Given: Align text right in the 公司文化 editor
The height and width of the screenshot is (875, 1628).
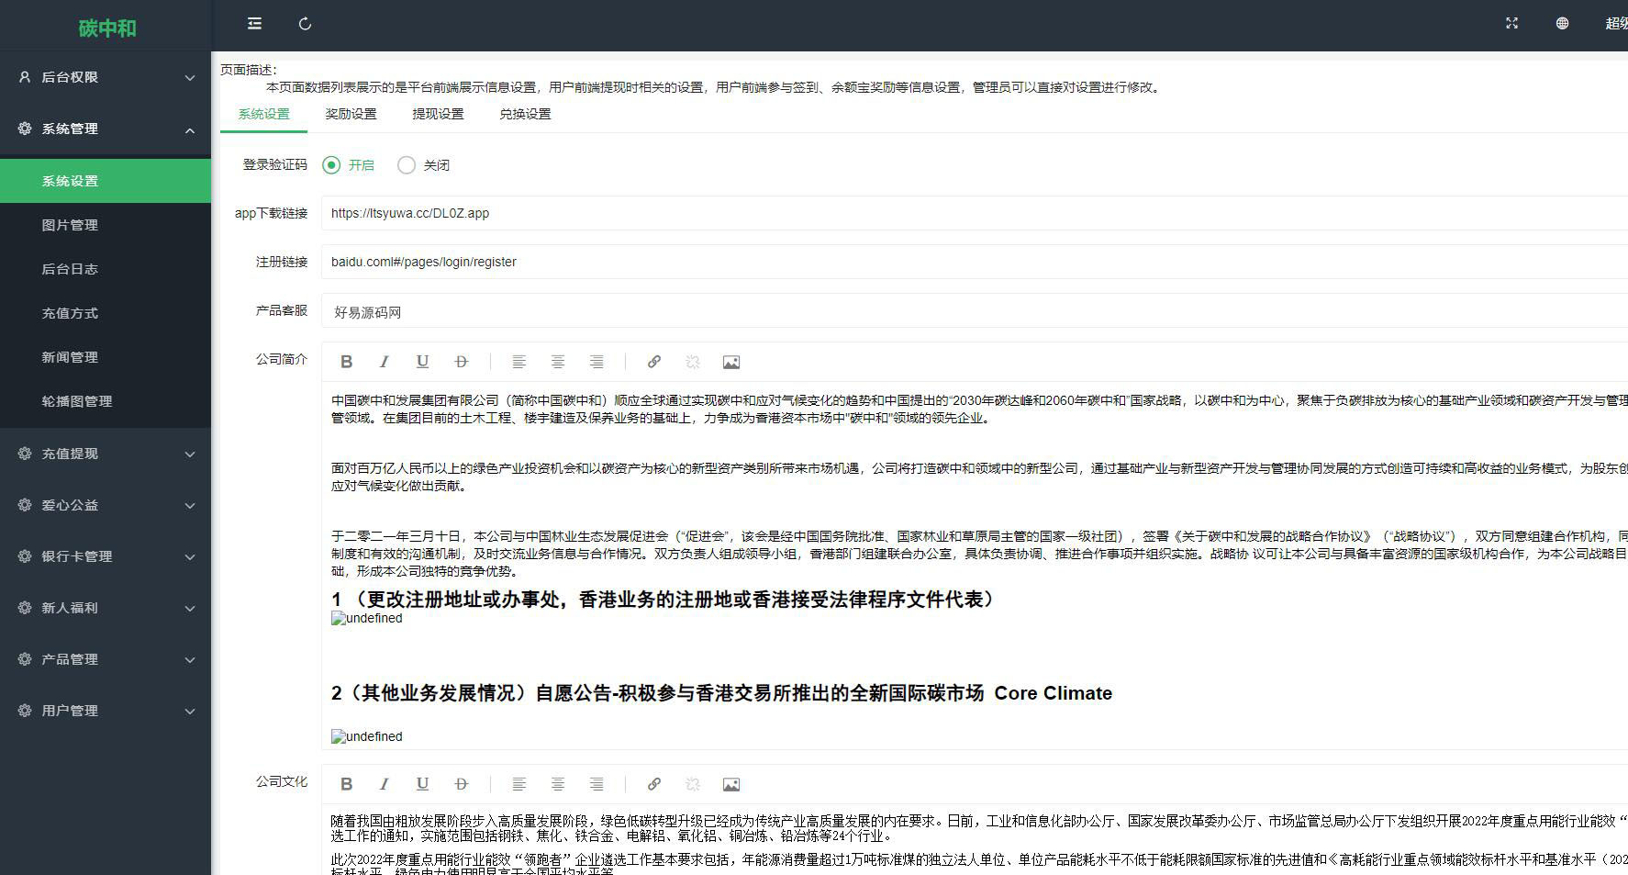Looking at the screenshot, I should pos(597,784).
